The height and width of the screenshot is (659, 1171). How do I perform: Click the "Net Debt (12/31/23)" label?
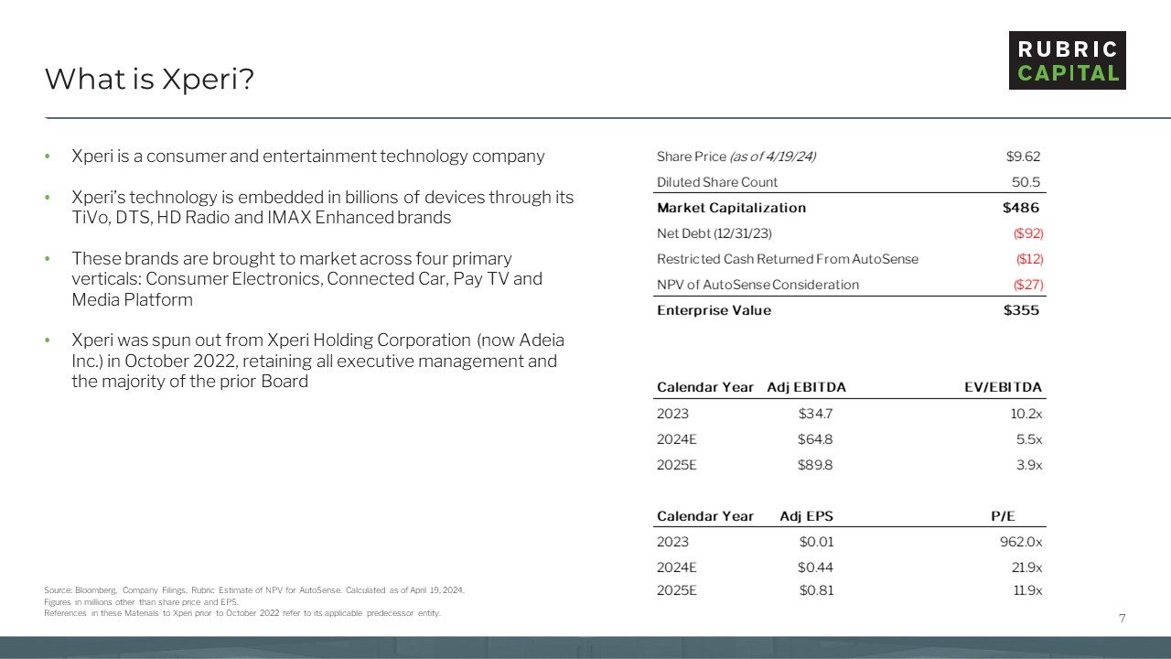714,233
